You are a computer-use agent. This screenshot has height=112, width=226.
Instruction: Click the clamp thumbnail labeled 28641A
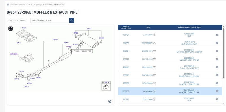coord(106,86)
